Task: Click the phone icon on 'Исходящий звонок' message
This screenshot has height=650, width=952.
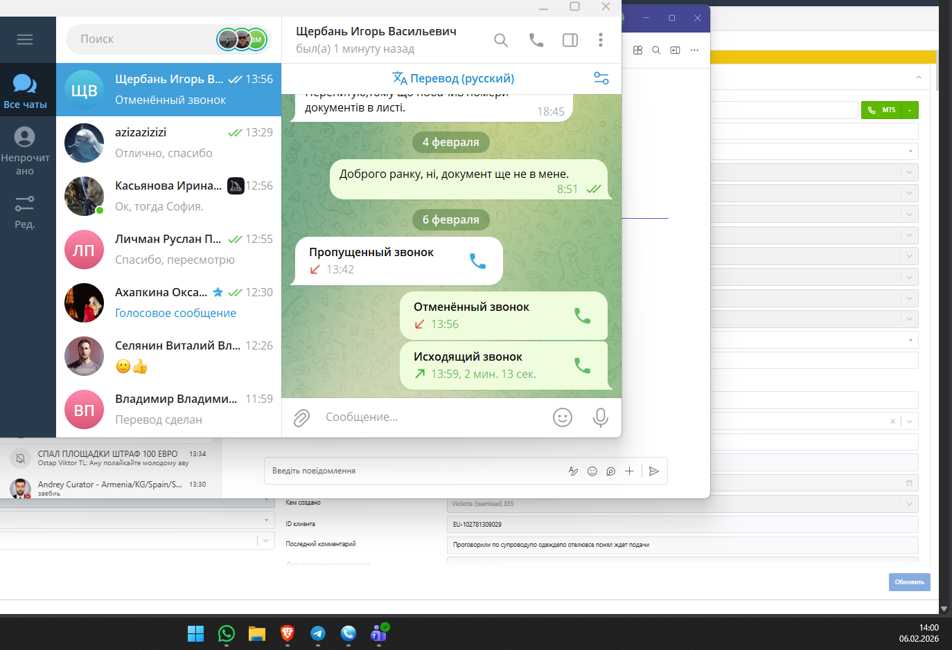Action: coord(583,365)
